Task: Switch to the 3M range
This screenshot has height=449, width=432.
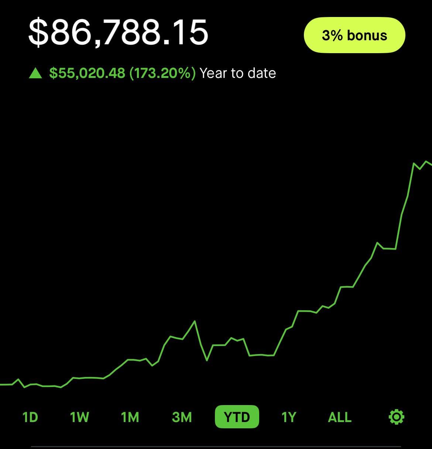Action: pyautogui.click(x=182, y=417)
